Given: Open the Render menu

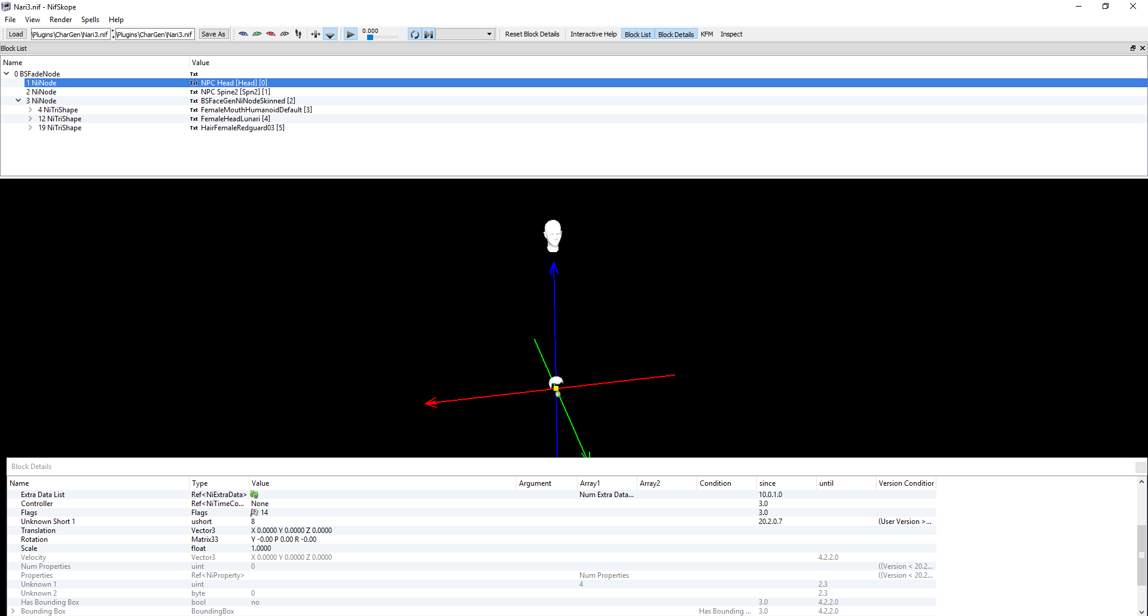Looking at the screenshot, I should pyautogui.click(x=60, y=20).
